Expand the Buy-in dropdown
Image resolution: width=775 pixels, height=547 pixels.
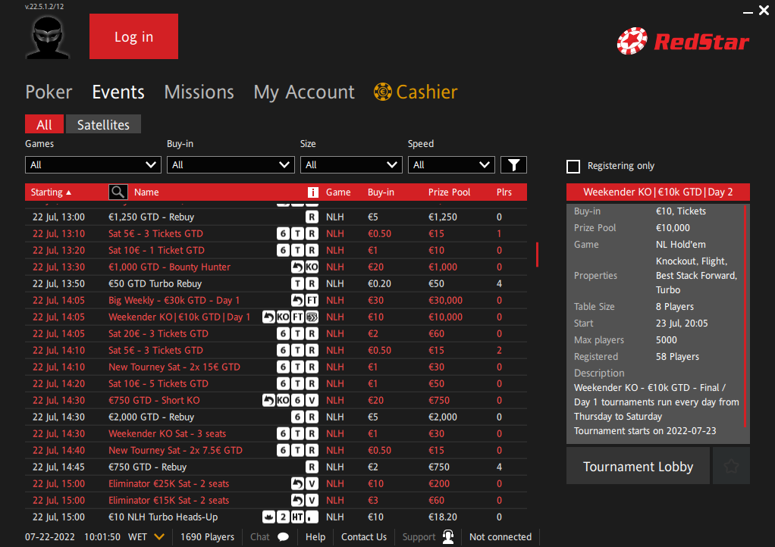pyautogui.click(x=231, y=165)
